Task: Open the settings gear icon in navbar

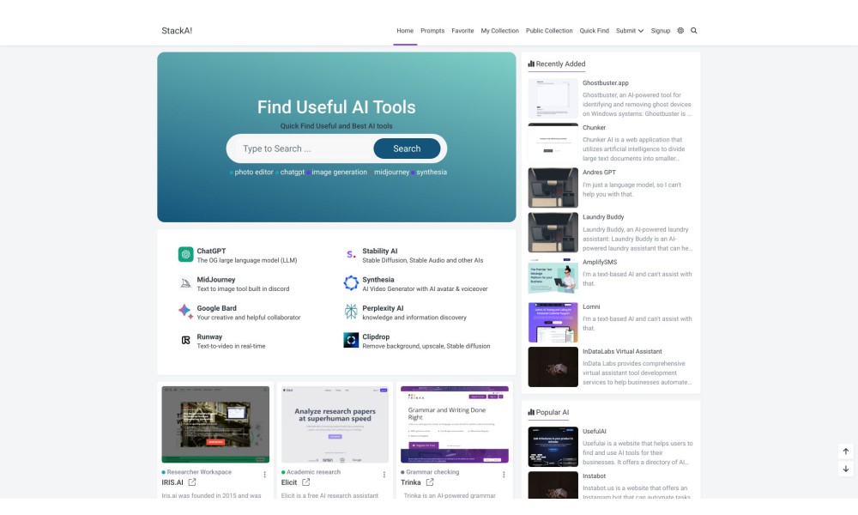Action: [680, 31]
